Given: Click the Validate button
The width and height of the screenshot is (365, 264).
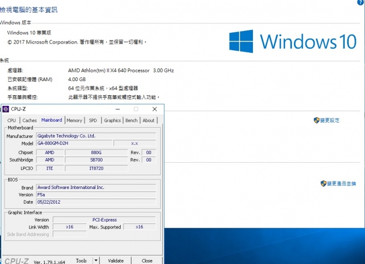Looking at the screenshot, I should (116, 260).
